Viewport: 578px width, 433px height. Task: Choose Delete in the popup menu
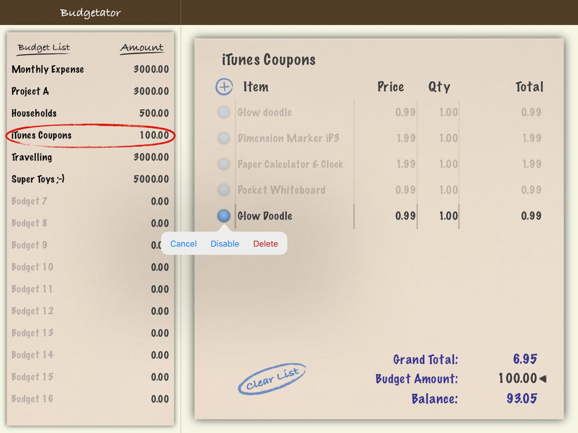click(265, 244)
